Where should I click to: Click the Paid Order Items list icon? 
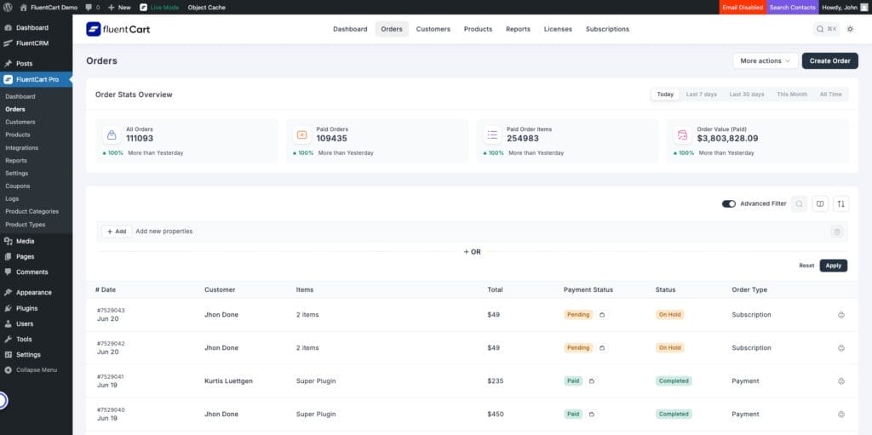(492, 135)
